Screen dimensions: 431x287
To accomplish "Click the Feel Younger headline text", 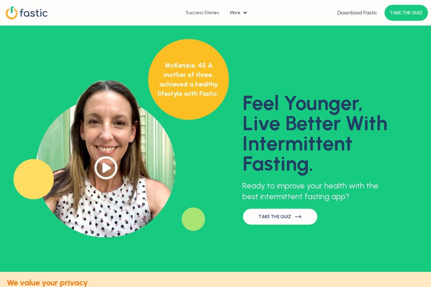I will (315, 134).
